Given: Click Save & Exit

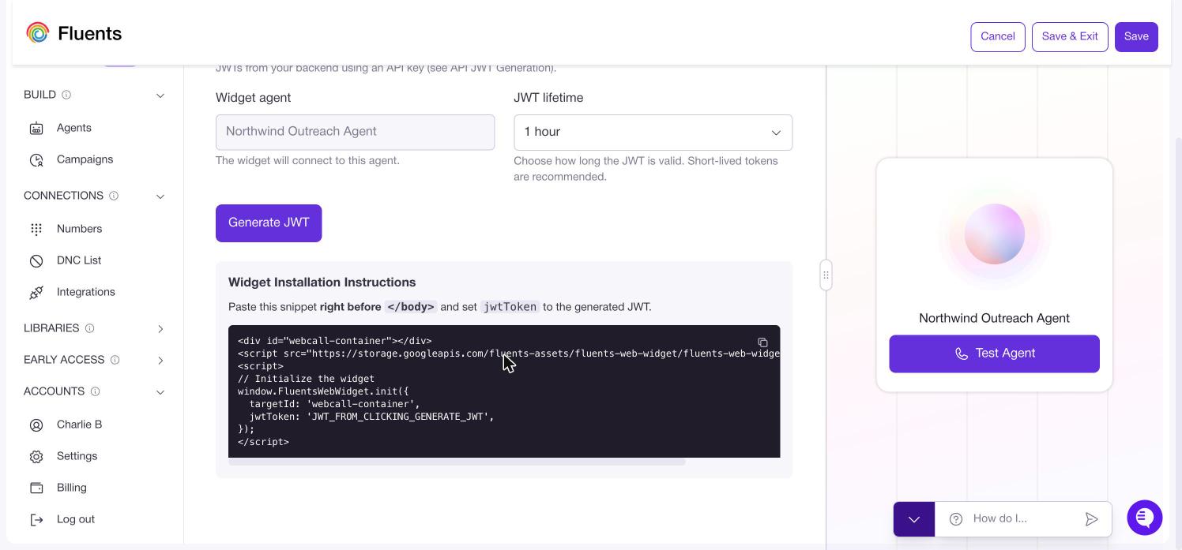Looking at the screenshot, I should (x=1070, y=36).
